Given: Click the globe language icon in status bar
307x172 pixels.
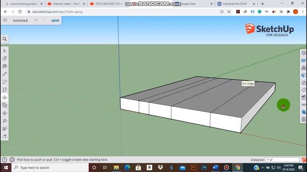Looking at the screenshot, I should coord(12,160).
